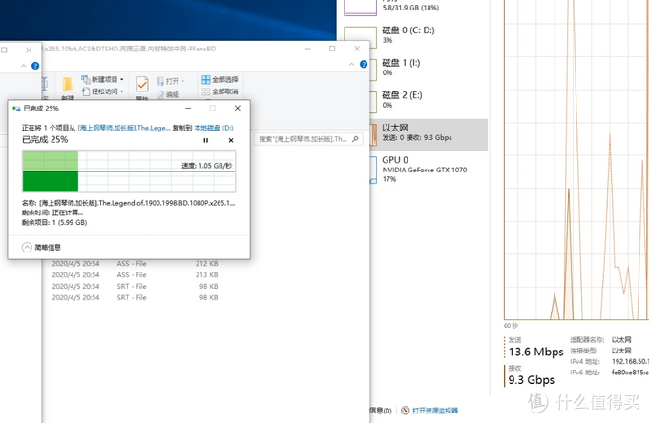Click the copy dialog title icon

tap(16, 109)
